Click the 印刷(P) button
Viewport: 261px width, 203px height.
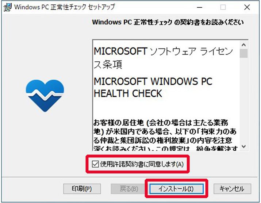click(82, 189)
